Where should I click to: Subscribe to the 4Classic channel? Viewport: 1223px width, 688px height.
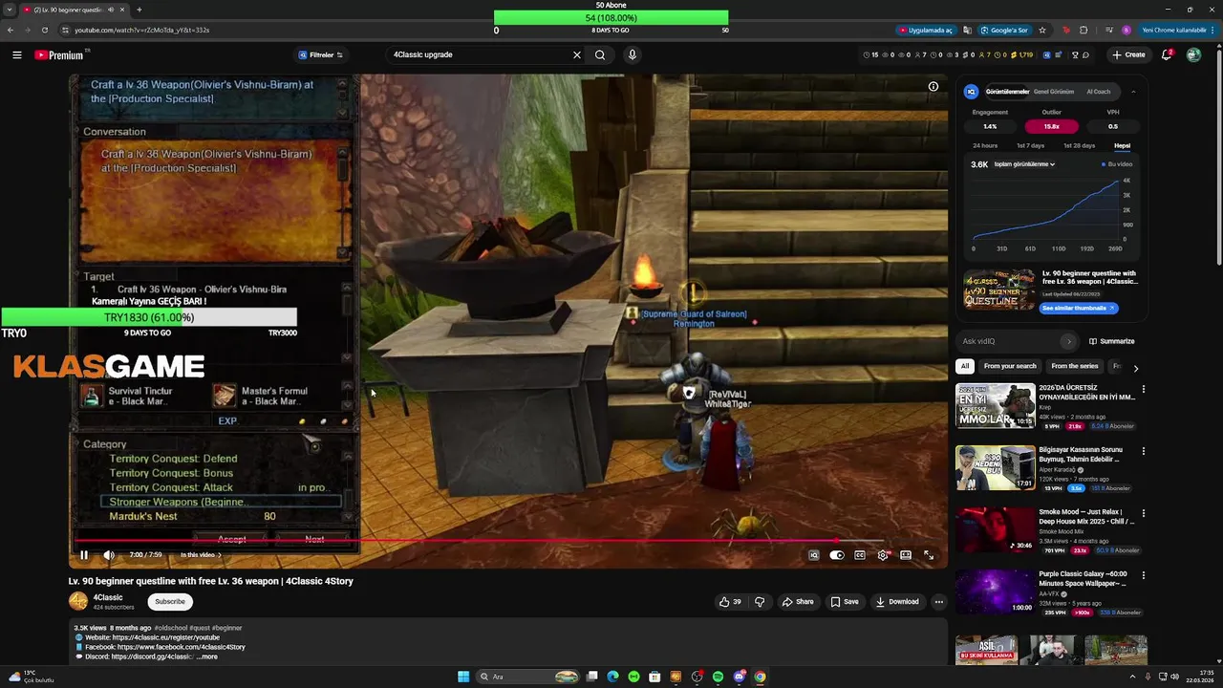pos(170,602)
